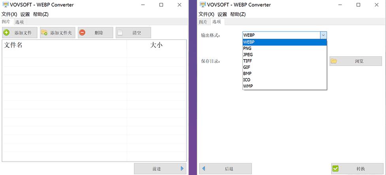Open 帮助(Z) menu in the right window
Viewport: 386px width, 175px height.
(238, 14)
